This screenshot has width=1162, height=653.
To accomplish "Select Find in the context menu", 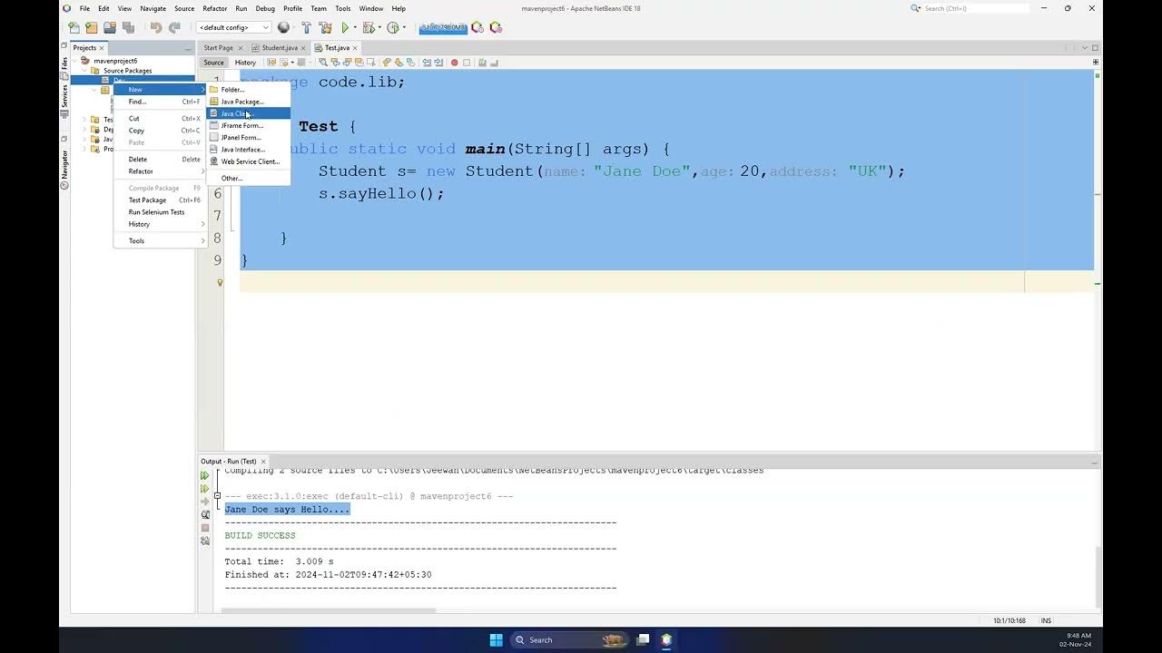I will 161,102.
